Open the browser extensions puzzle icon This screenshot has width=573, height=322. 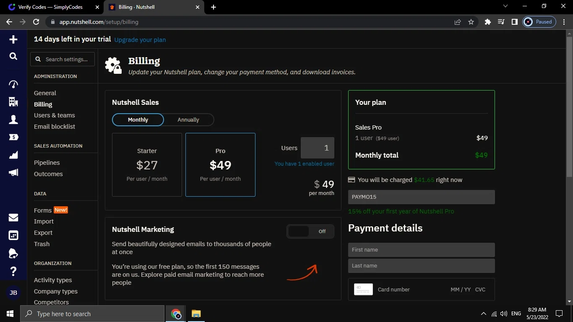(x=487, y=22)
